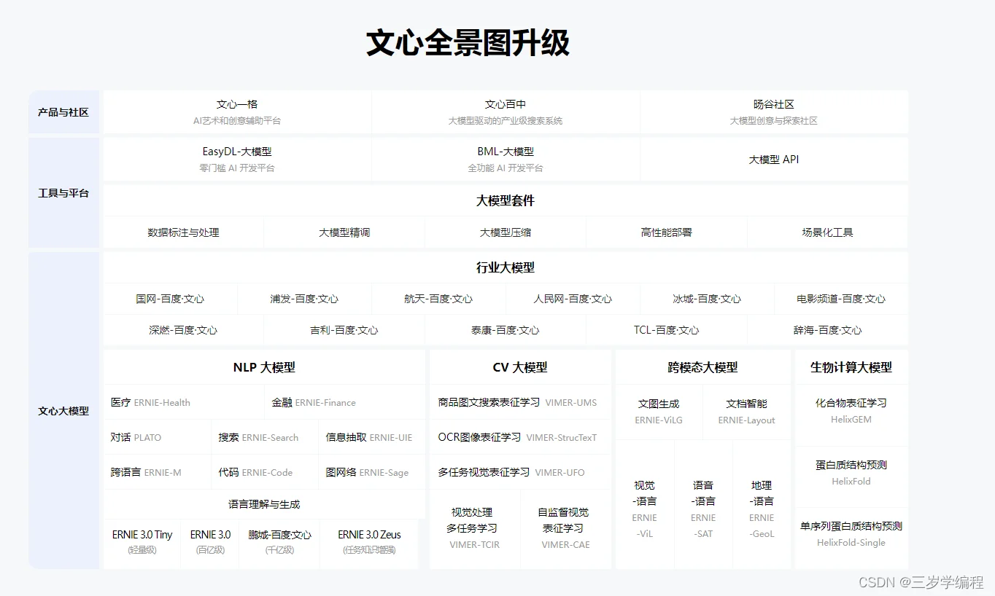Select the ERNIE 3.0 百亿级 cell
The height and width of the screenshot is (596, 995).
click(210, 542)
